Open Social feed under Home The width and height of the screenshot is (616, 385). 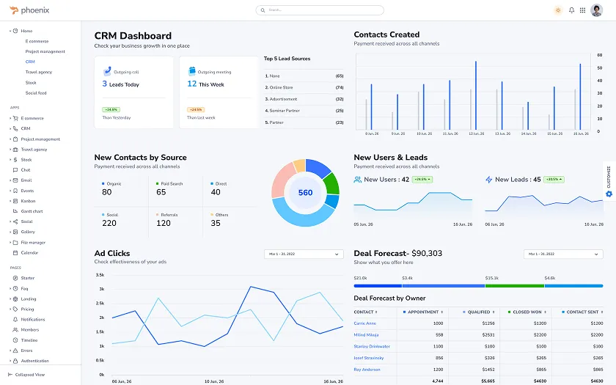click(x=36, y=93)
